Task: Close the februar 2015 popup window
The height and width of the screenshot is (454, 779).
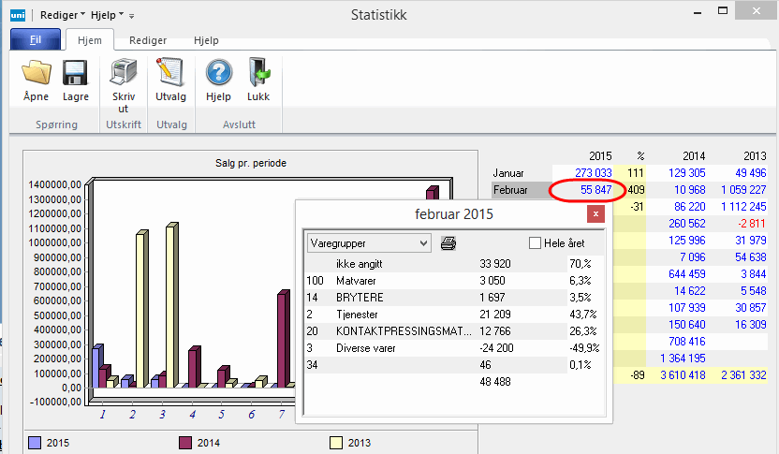Action: tap(595, 213)
